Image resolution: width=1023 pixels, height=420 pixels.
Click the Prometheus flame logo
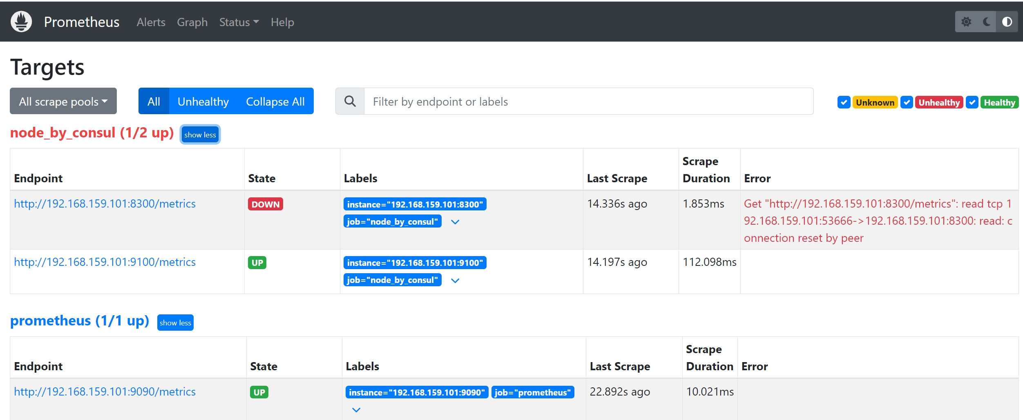(x=21, y=22)
